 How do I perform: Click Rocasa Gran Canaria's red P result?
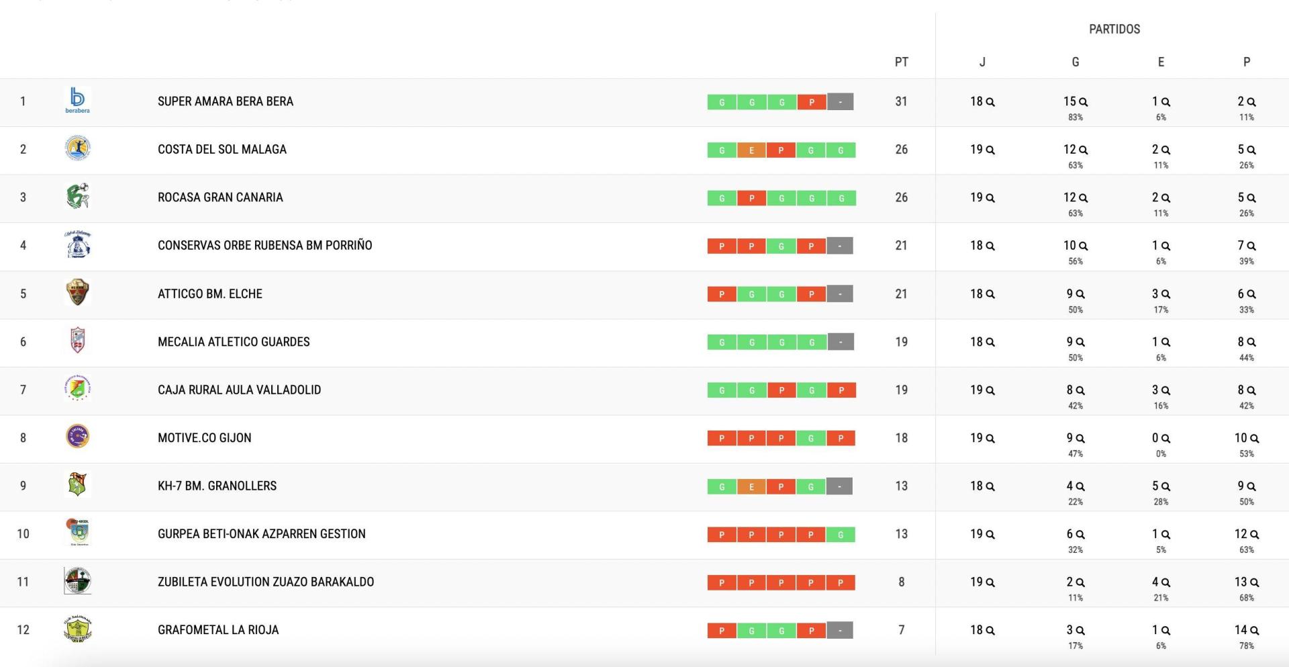(x=752, y=198)
